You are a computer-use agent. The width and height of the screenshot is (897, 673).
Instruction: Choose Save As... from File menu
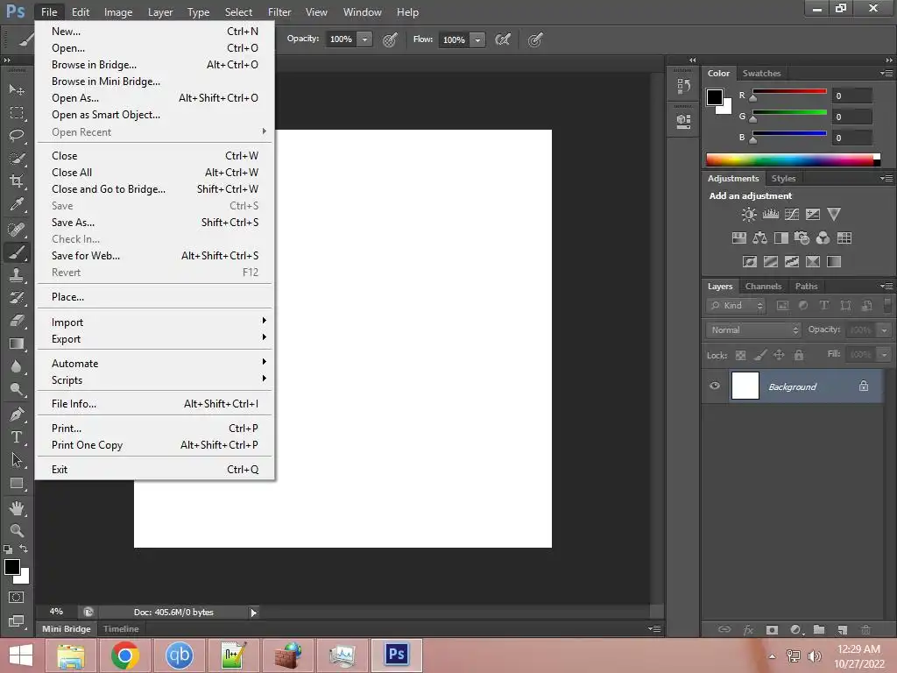155,223
